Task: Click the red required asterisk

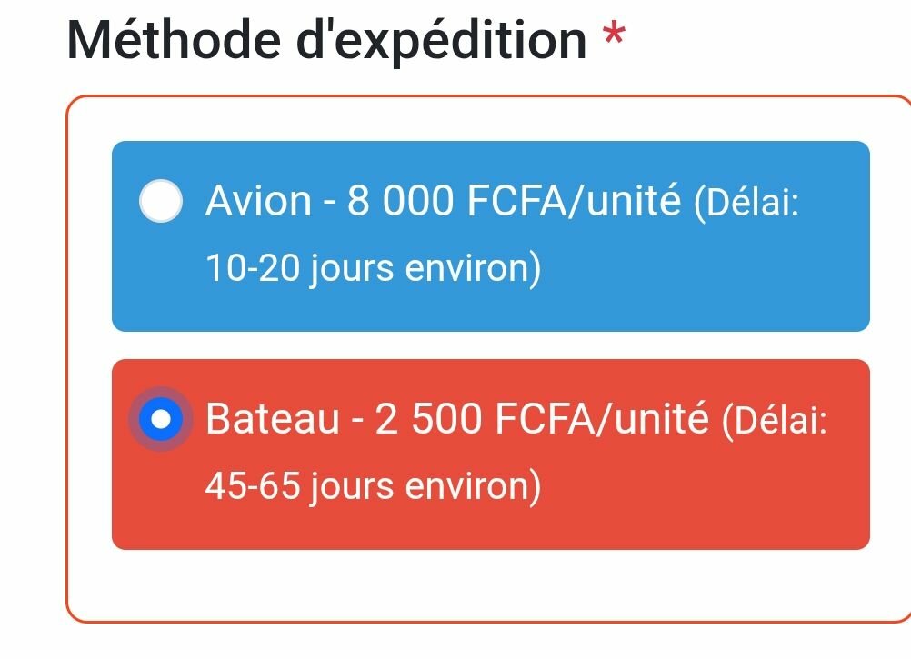Action: tap(615, 38)
